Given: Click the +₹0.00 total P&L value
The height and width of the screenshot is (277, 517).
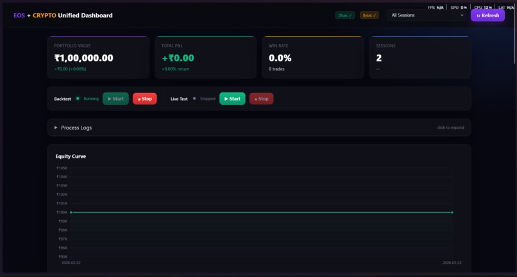Looking at the screenshot, I should [x=178, y=58].
